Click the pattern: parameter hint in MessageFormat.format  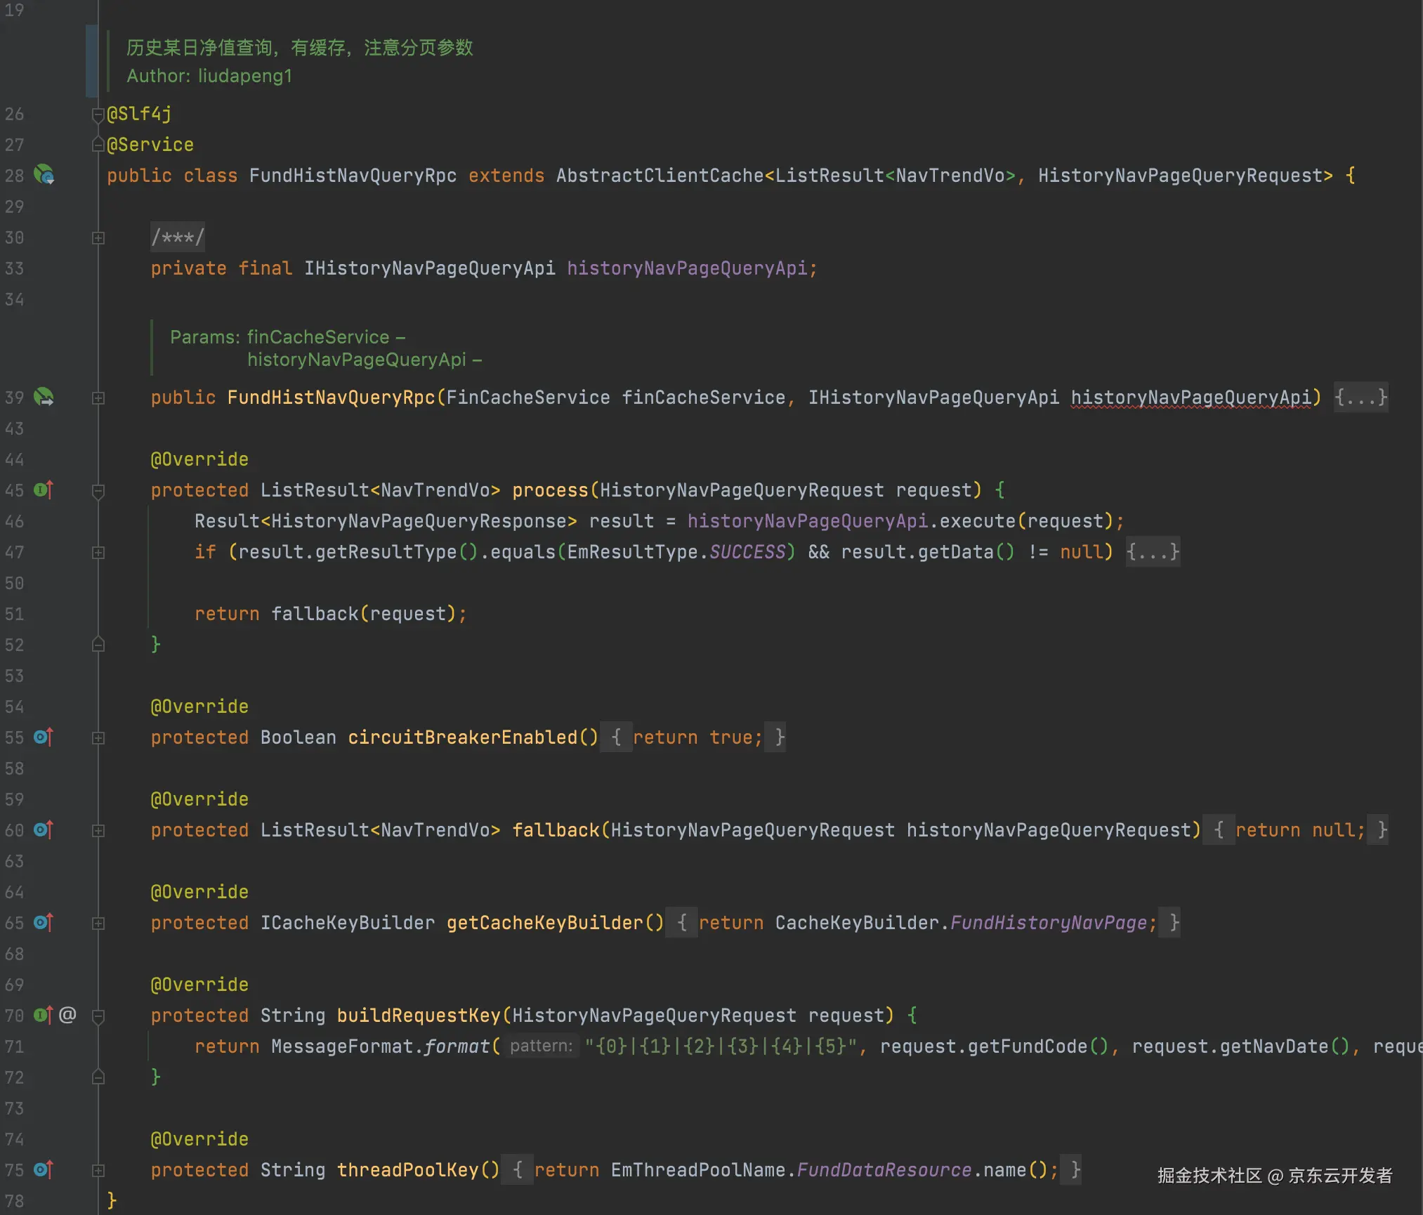coord(541,1046)
